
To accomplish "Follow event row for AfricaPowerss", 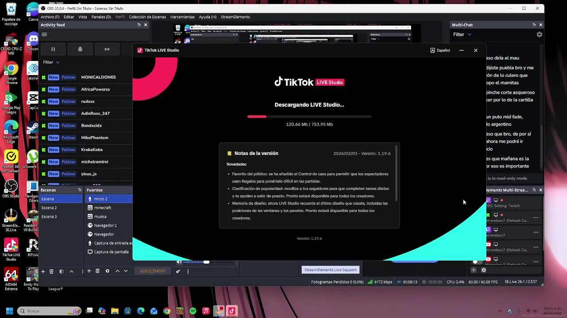I will [x=85, y=89].
